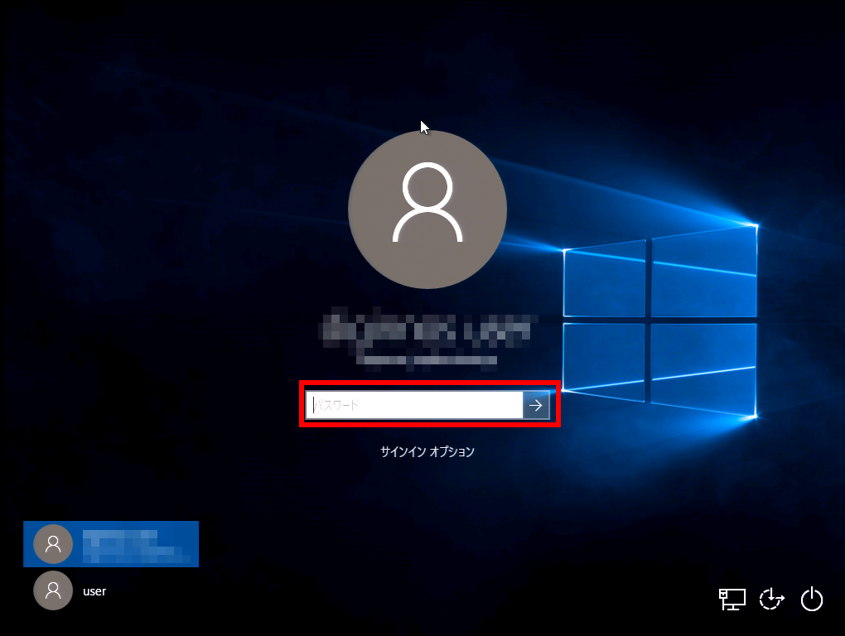This screenshot has height=636, width=845.
Task: Click the large profile avatar circle
Action: click(427, 210)
